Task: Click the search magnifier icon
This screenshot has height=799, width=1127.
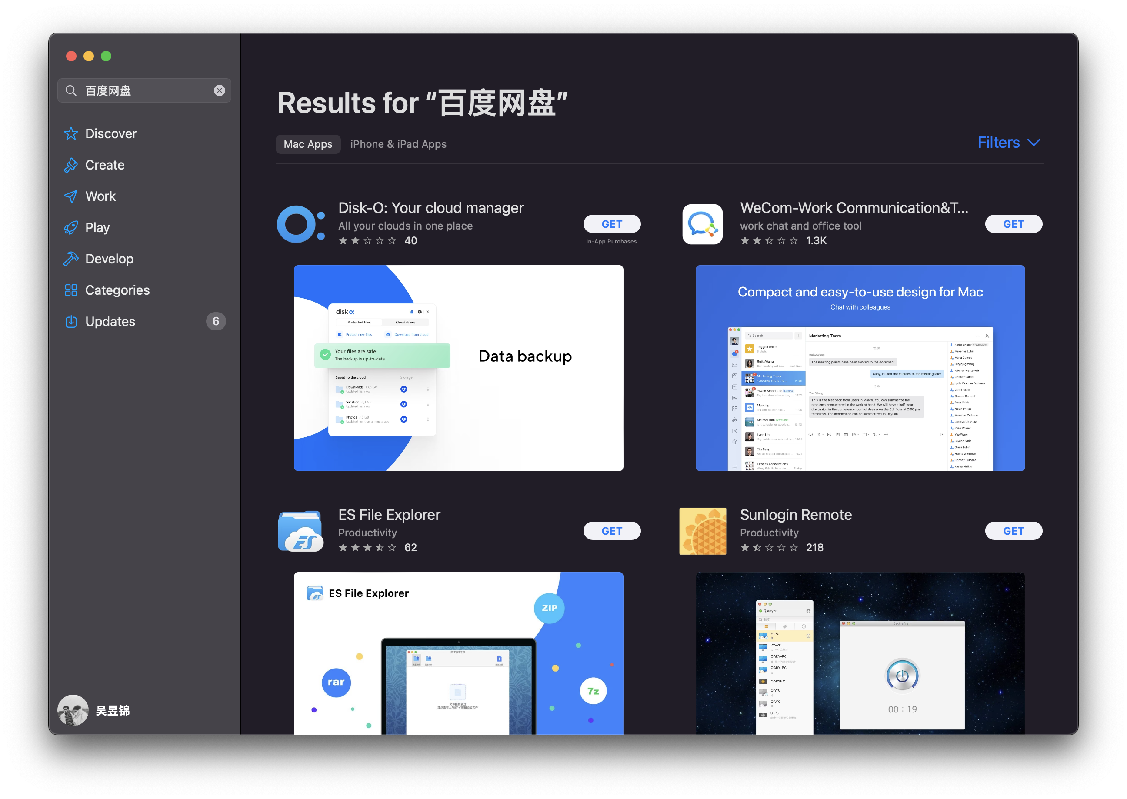Action: tap(71, 90)
